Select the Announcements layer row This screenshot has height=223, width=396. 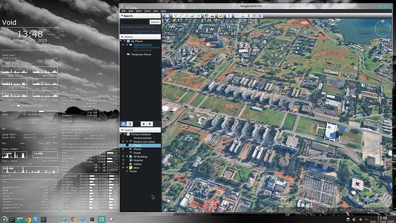[x=142, y=138]
